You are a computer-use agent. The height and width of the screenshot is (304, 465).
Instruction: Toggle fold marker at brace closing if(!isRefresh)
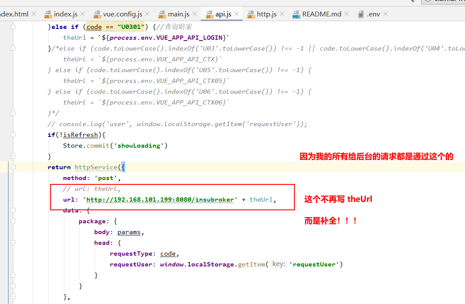coord(13,156)
